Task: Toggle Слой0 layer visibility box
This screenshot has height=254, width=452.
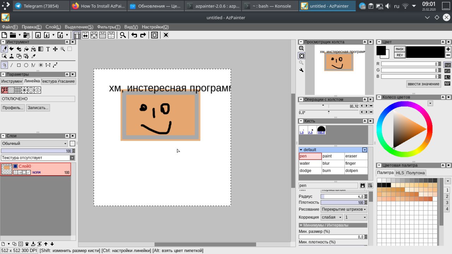Action: 15,166
